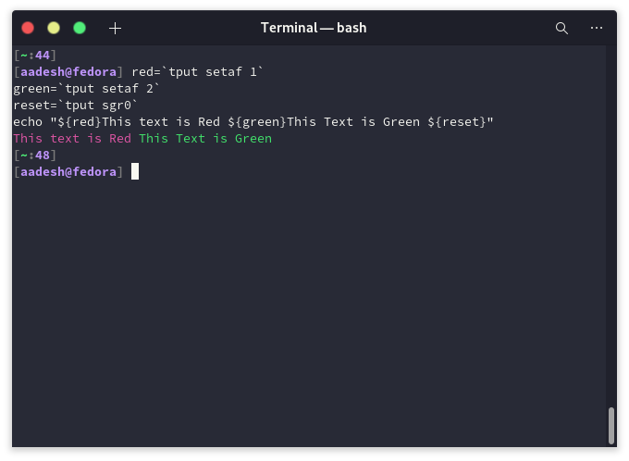Click the red=`tput setaf 1` command

pos(197,72)
